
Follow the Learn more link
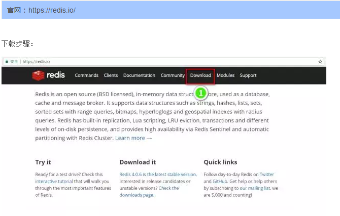pyautogui.click(x=133, y=138)
